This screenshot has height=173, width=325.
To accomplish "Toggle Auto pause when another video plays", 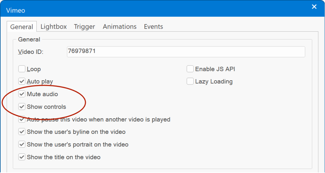I will click(22, 119).
